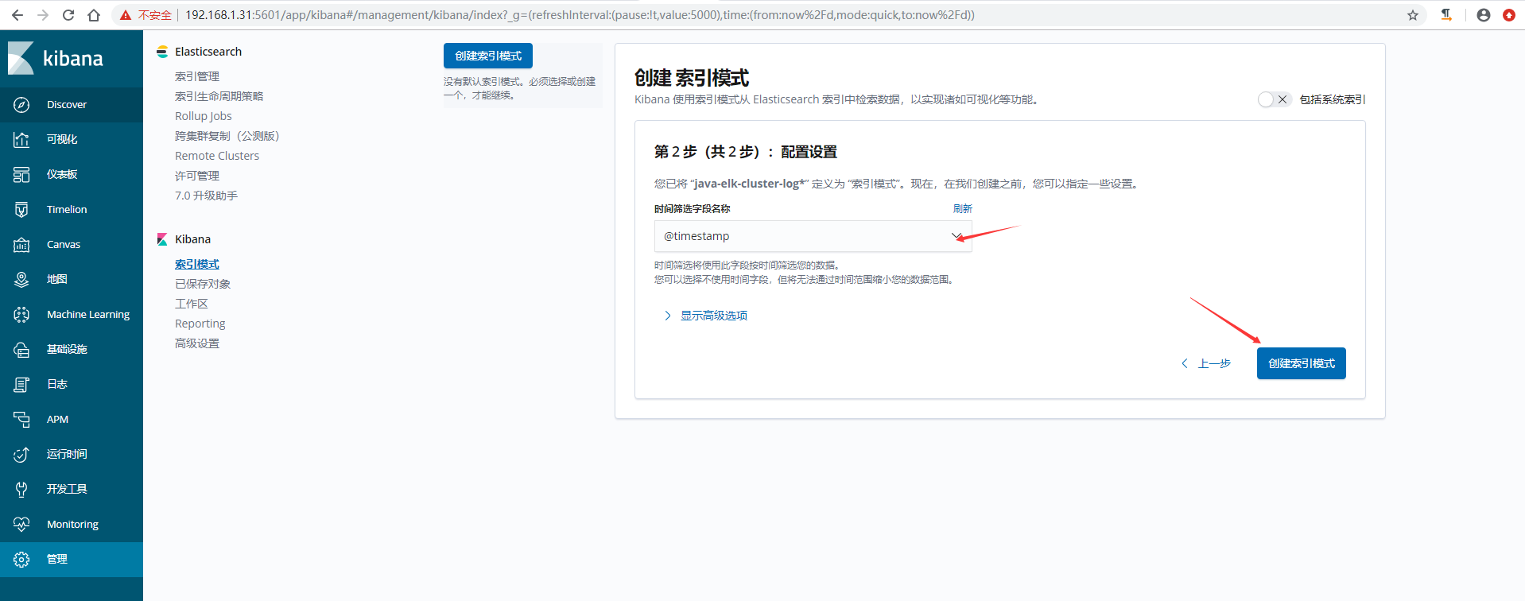Screen dimensions: 1525x601
Task: Open 工作区 under Kibana
Action: 192,304
